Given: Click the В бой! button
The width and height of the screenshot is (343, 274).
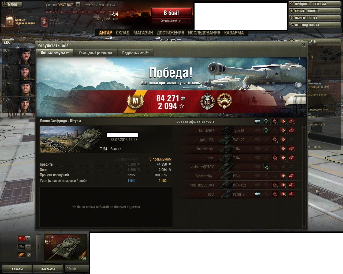Looking at the screenshot, I should pyautogui.click(x=171, y=13).
